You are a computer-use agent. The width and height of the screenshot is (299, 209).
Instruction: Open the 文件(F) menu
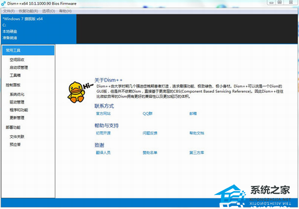[9, 11]
